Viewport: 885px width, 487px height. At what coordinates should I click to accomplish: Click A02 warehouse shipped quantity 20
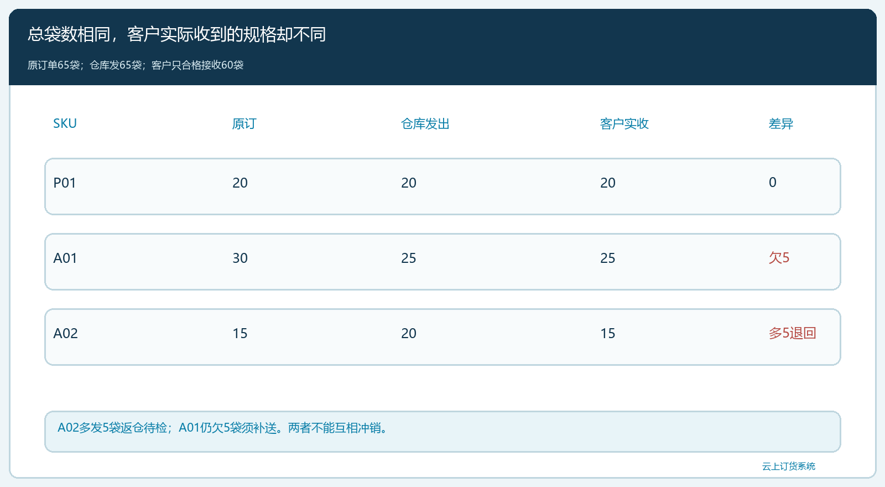[409, 333]
